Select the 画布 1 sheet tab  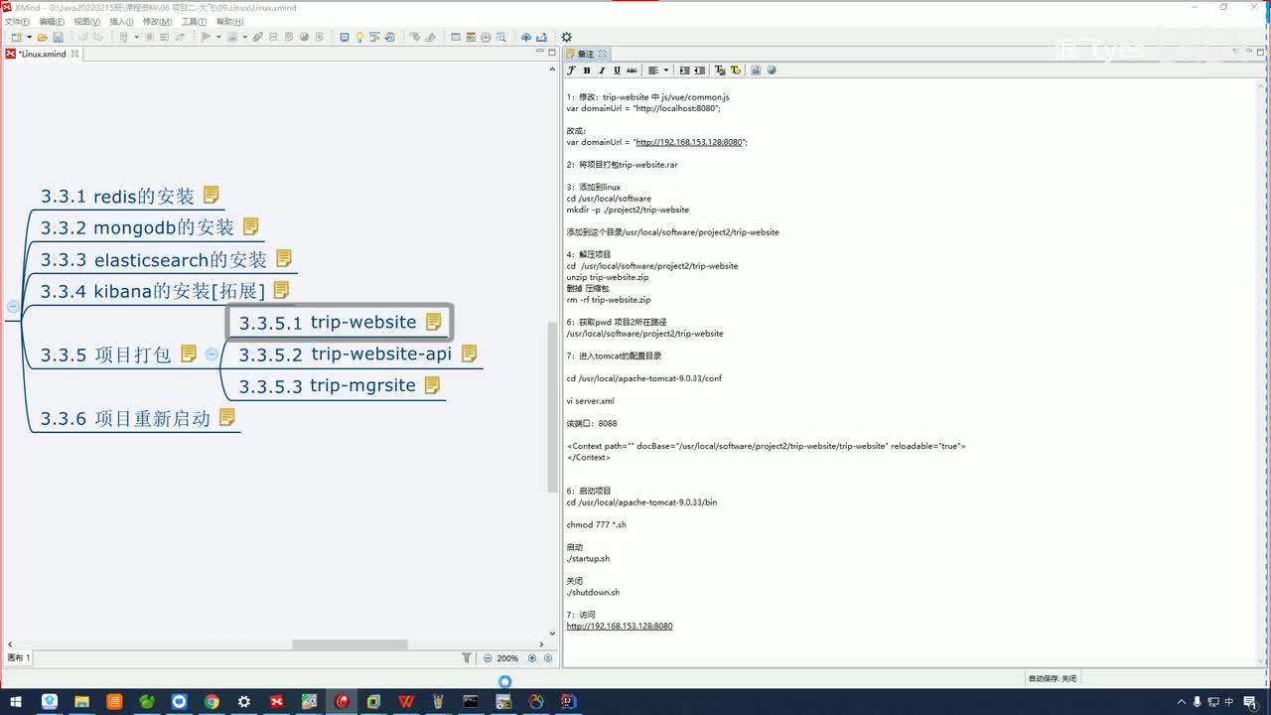pos(19,658)
